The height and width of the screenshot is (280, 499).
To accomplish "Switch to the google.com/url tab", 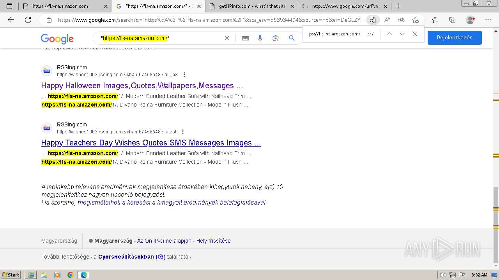I will [345, 6].
